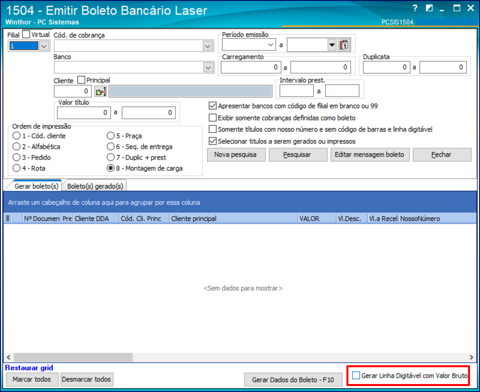This screenshot has height=392, width=480.
Task: Expand the Cód. de cobrança dropdown
Action: point(207,46)
